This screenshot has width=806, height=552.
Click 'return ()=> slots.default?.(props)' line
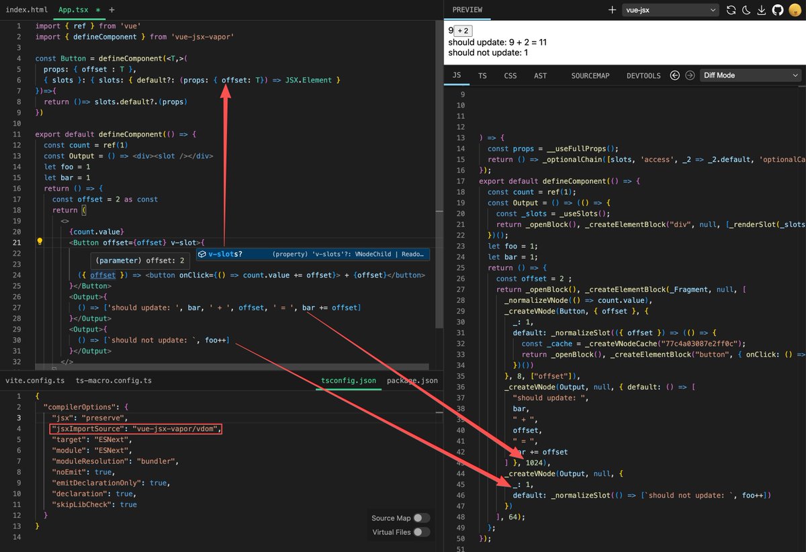click(x=116, y=102)
